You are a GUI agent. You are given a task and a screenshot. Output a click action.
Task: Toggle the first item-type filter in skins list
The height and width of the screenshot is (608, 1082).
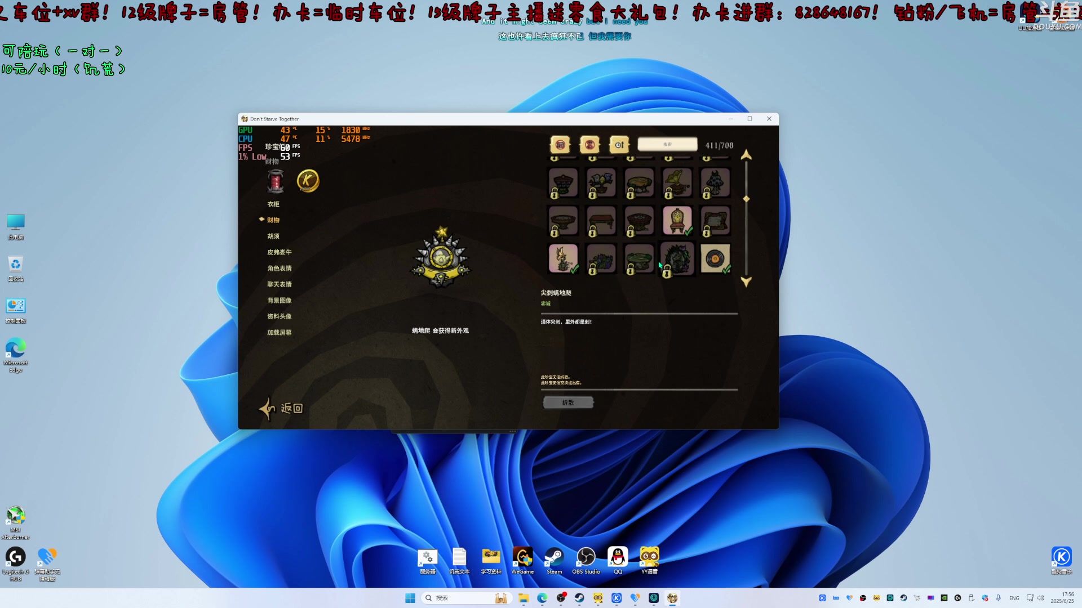point(560,145)
